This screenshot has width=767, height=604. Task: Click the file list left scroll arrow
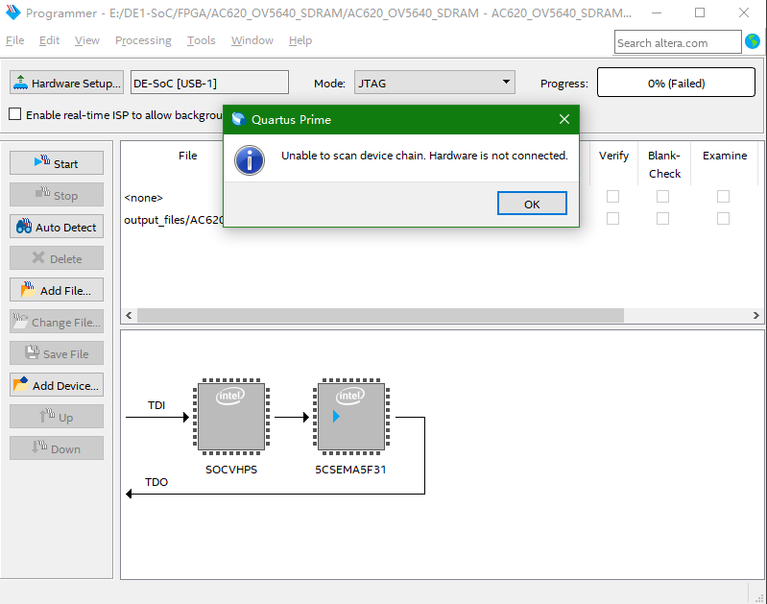(x=129, y=315)
